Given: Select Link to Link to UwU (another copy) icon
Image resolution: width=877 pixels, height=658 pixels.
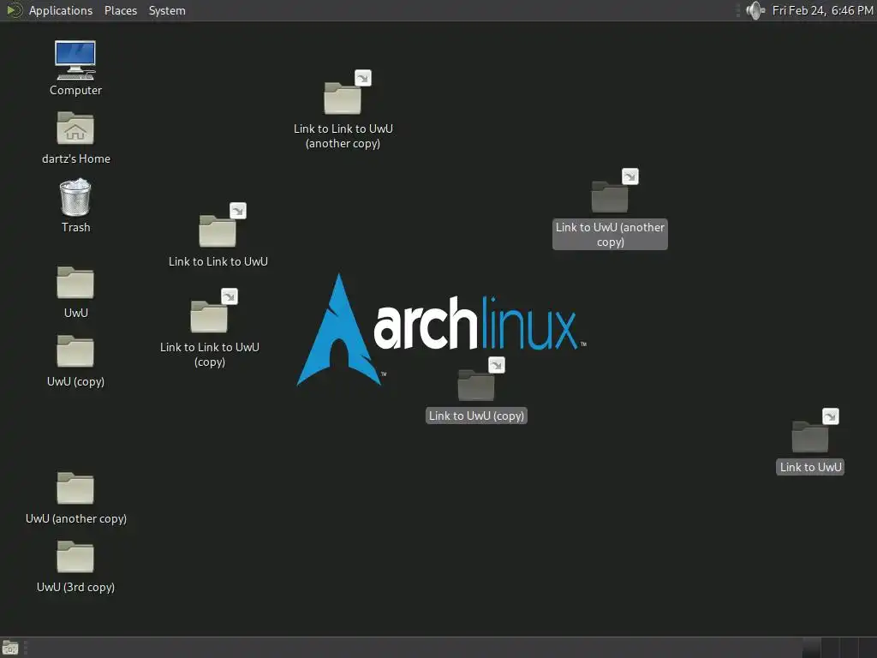Looking at the screenshot, I should pos(343,98).
